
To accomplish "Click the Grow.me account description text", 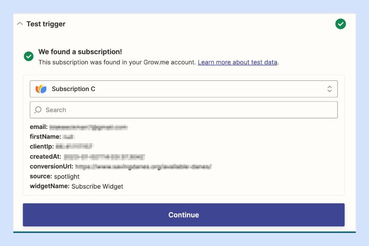I will (117, 62).
